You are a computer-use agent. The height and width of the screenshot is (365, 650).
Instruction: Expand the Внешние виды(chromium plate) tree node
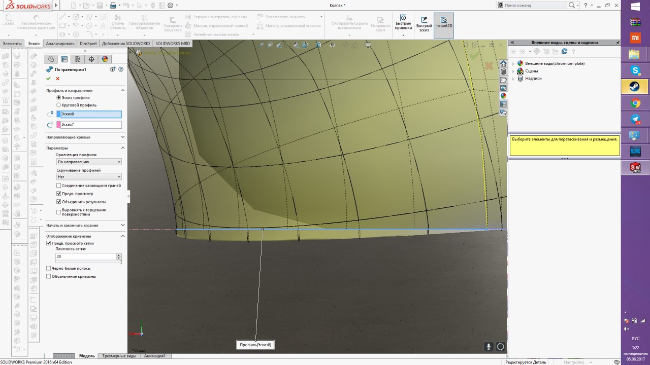pyautogui.click(x=513, y=63)
